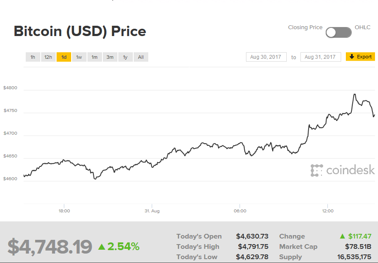This screenshot has height=263, width=378.
Task: Show the 1y price history
Action: [125, 57]
